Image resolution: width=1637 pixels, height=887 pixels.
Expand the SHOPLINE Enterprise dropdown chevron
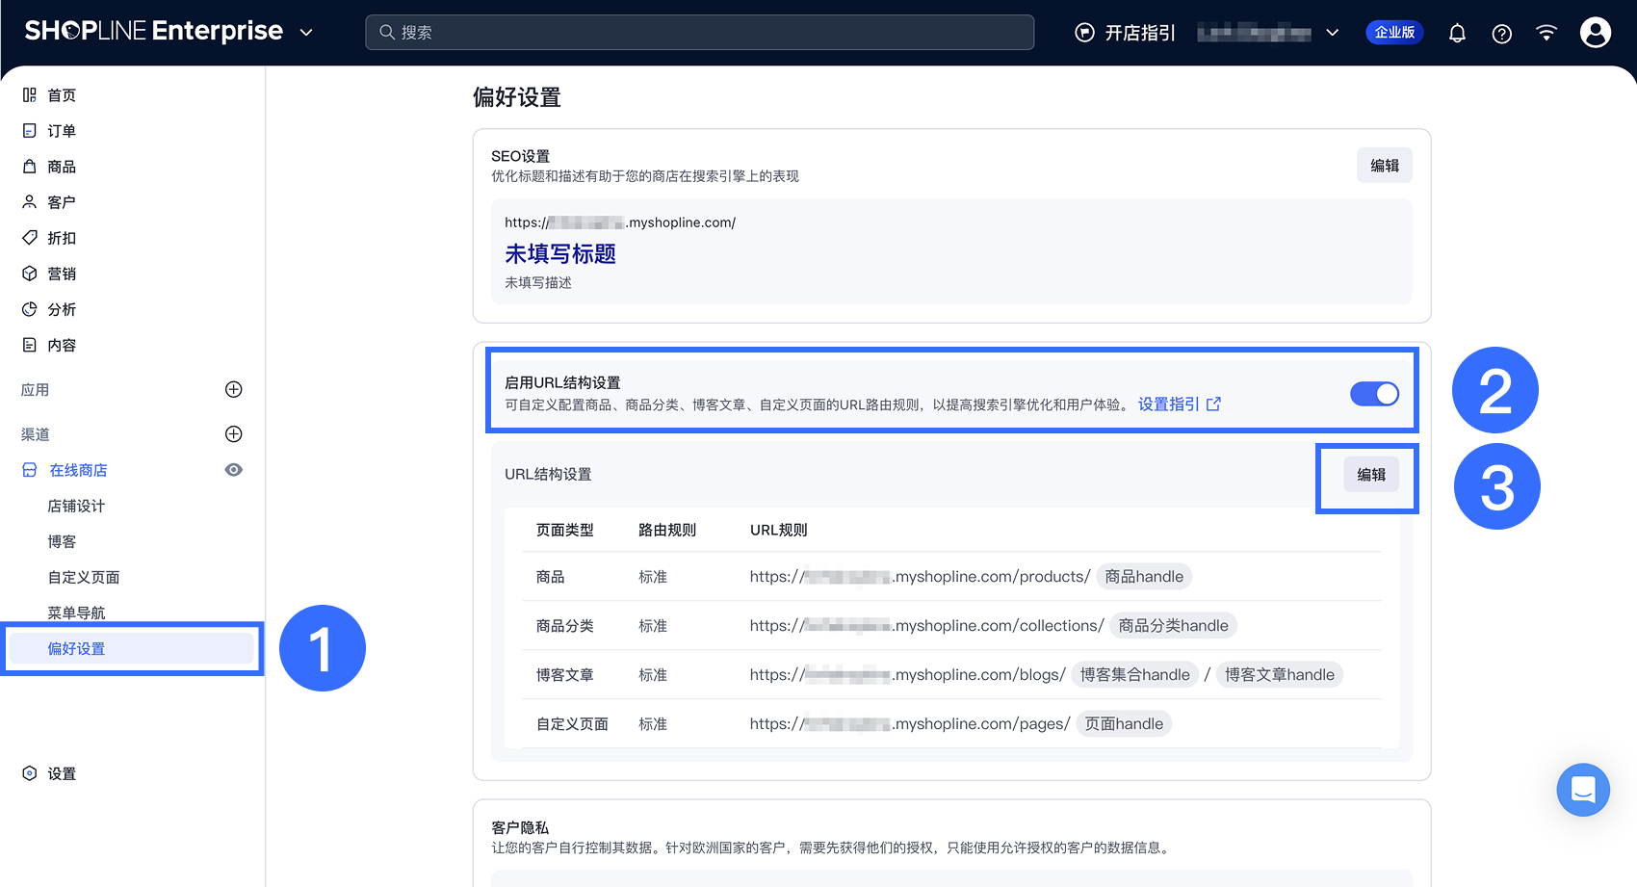306,33
